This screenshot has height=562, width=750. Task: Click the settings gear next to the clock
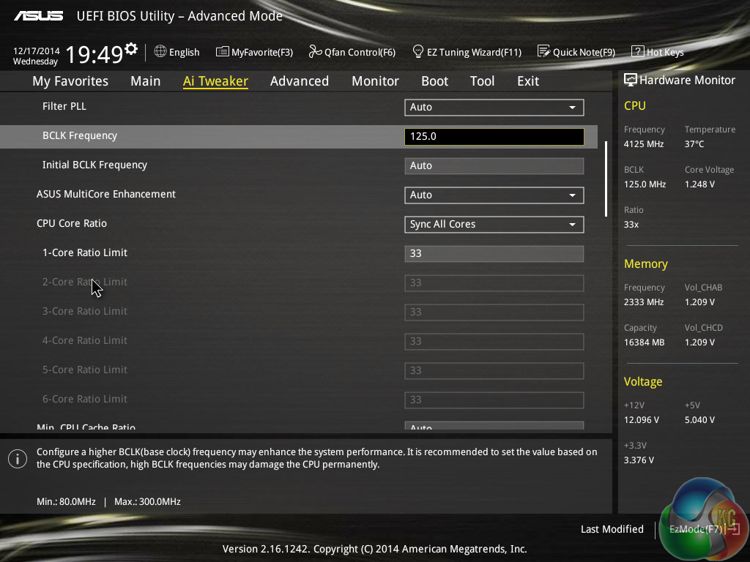[131, 48]
